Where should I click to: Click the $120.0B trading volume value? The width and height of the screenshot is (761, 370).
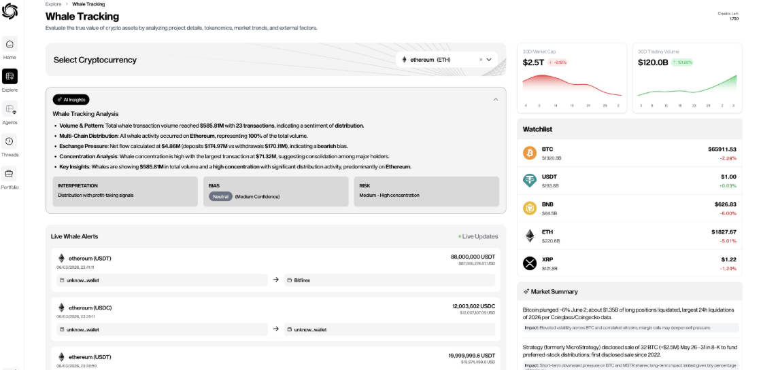[x=653, y=62]
